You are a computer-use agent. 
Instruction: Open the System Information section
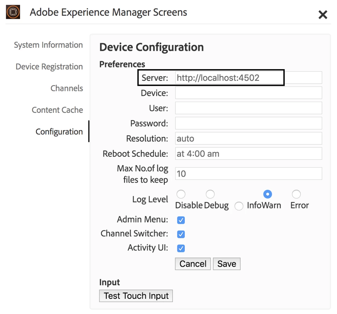tap(48, 45)
